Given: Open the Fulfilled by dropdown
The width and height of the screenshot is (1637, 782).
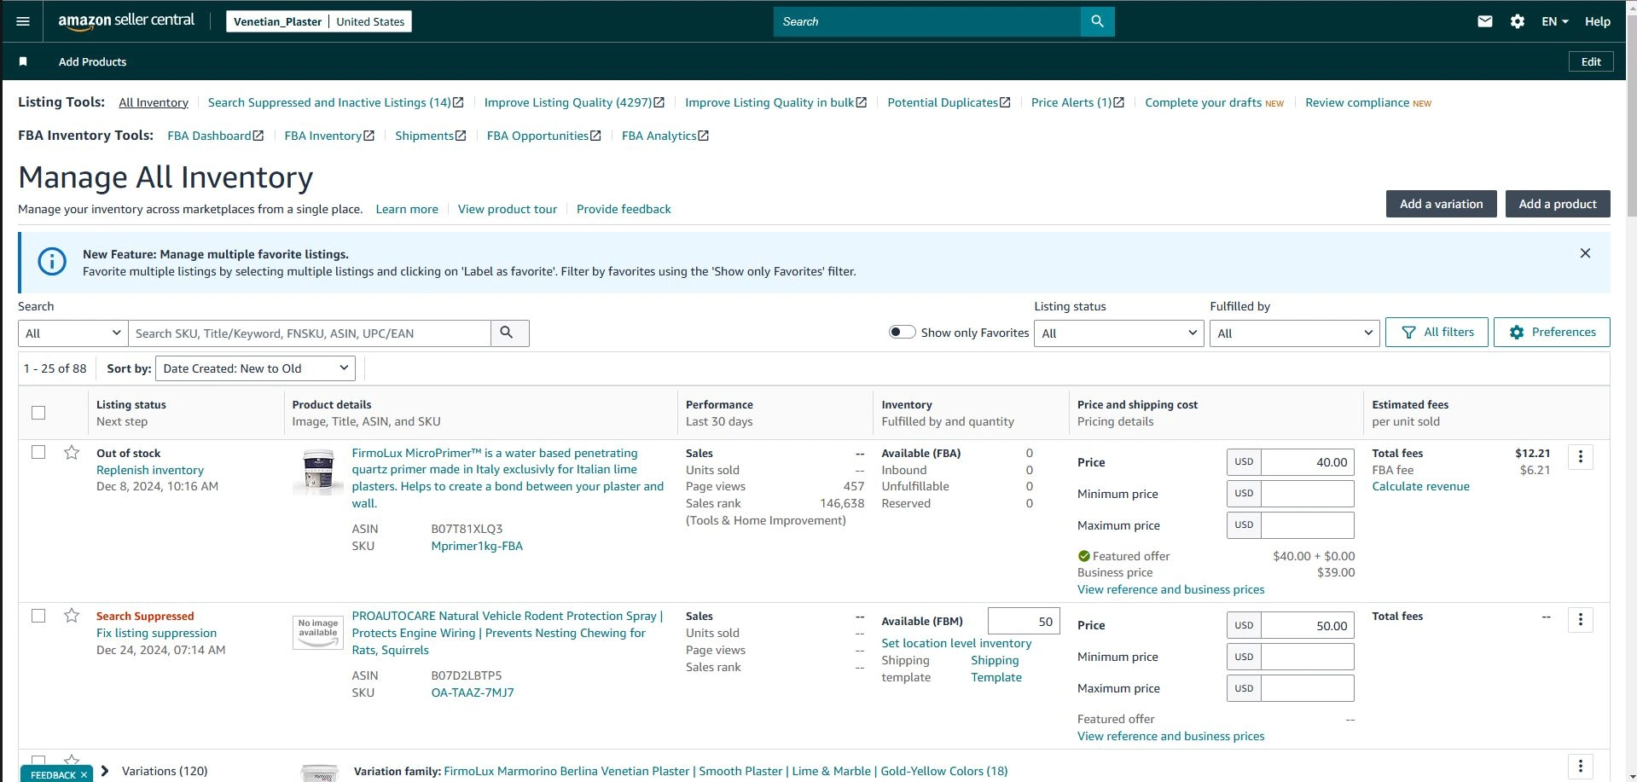Looking at the screenshot, I should 1294,333.
